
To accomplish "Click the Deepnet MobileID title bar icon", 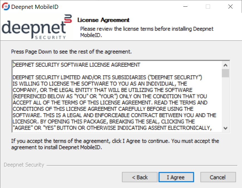I will 6,7.
